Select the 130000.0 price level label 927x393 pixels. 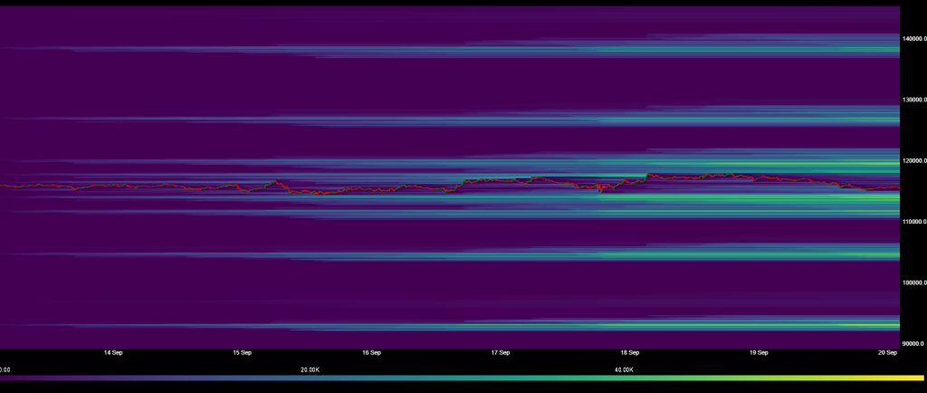(x=913, y=100)
